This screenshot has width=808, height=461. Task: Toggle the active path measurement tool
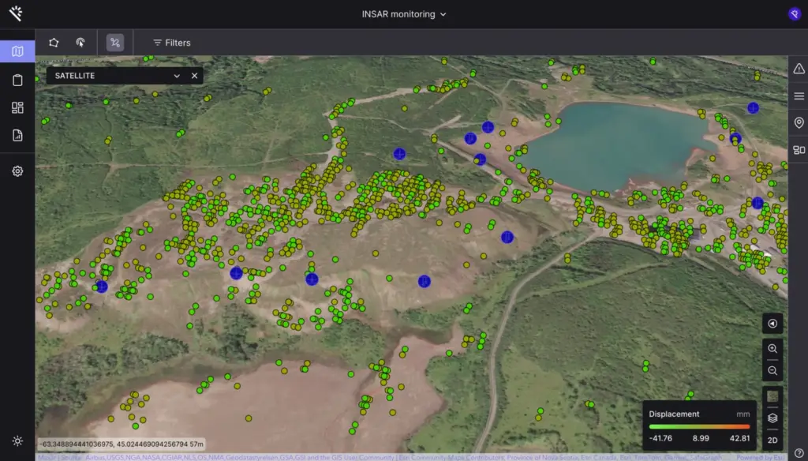click(x=115, y=43)
